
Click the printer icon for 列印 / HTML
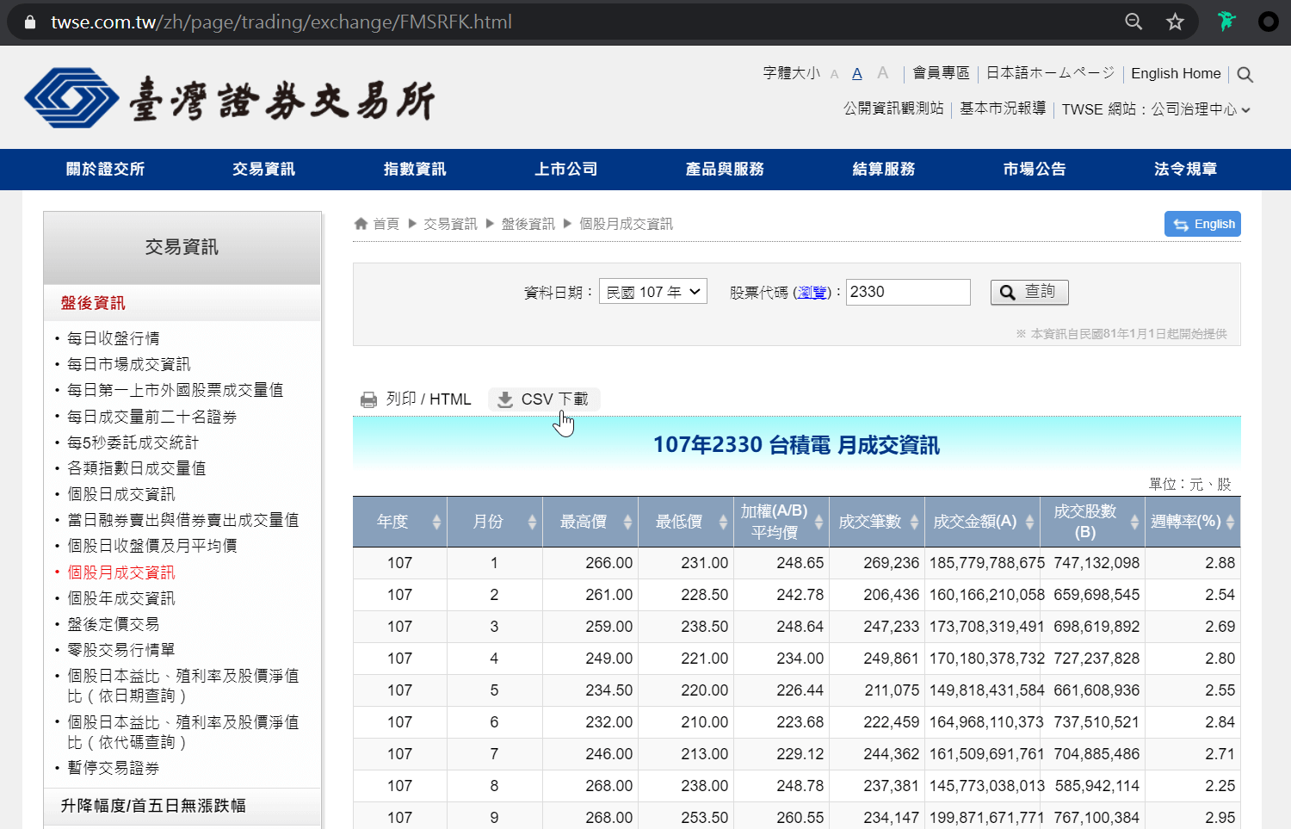[x=369, y=399]
